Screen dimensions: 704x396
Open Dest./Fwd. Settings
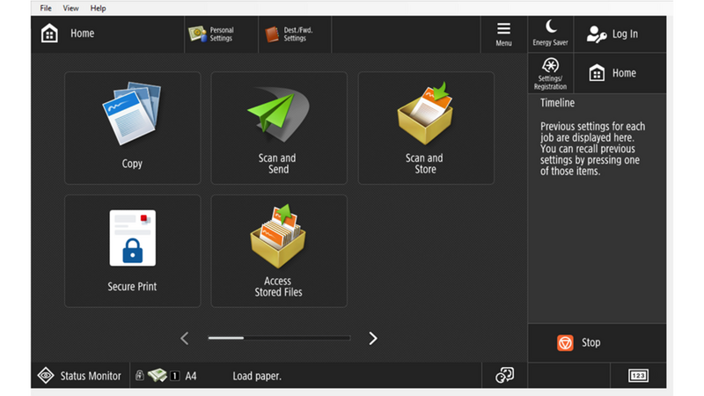point(288,34)
